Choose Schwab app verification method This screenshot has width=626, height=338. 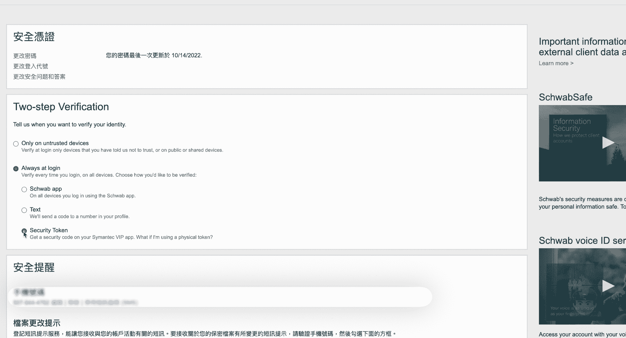24,189
